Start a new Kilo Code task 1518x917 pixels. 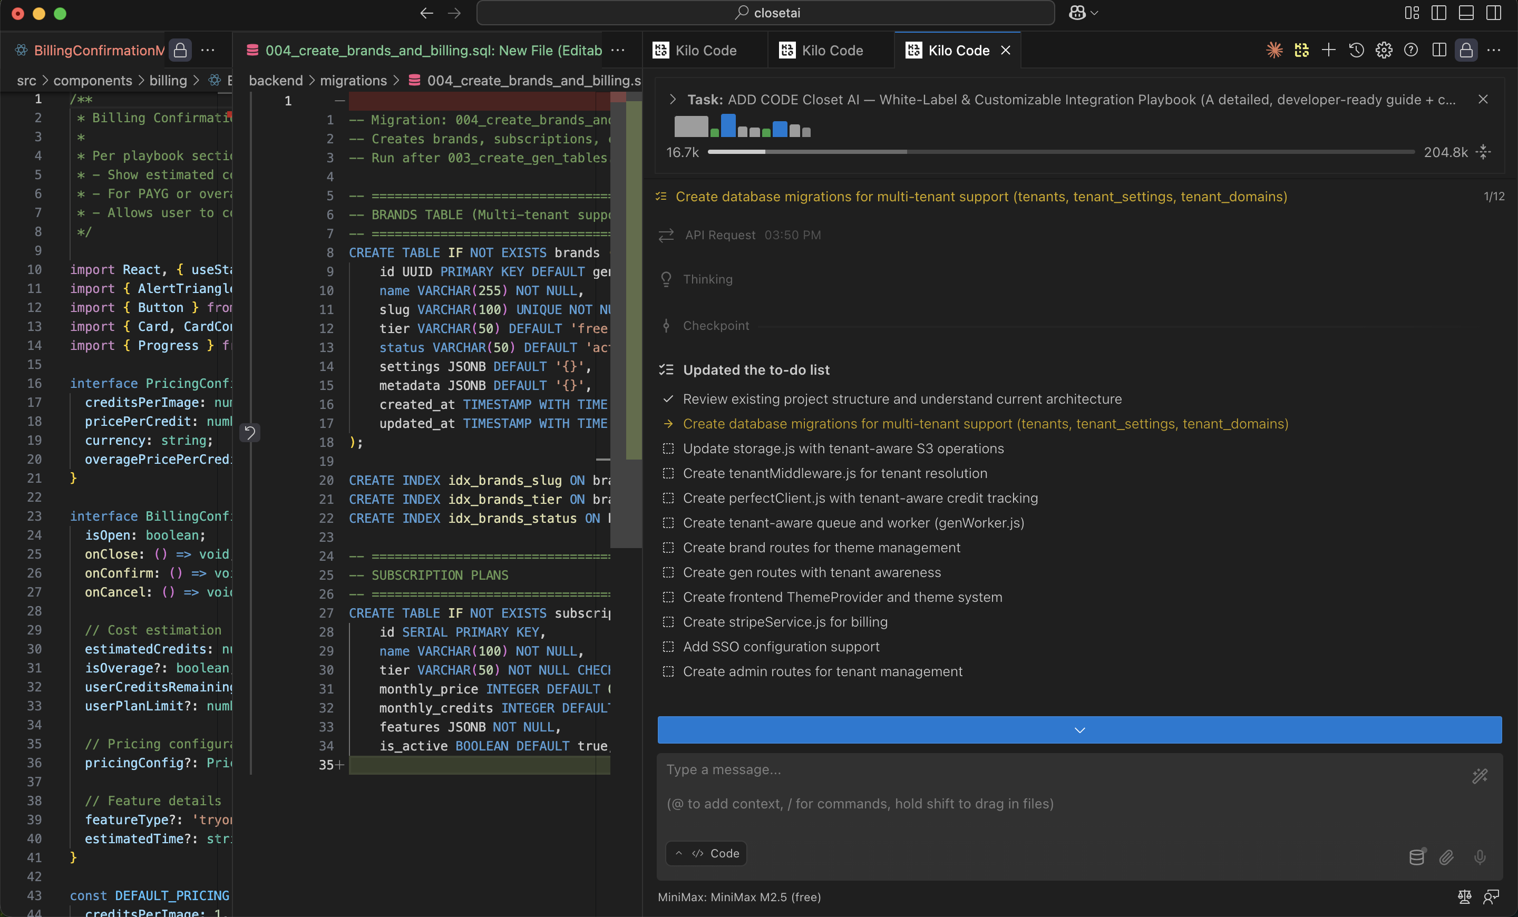pos(1328,50)
